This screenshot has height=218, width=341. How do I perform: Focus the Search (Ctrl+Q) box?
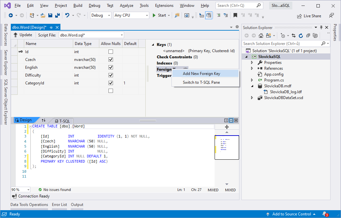click(239, 6)
